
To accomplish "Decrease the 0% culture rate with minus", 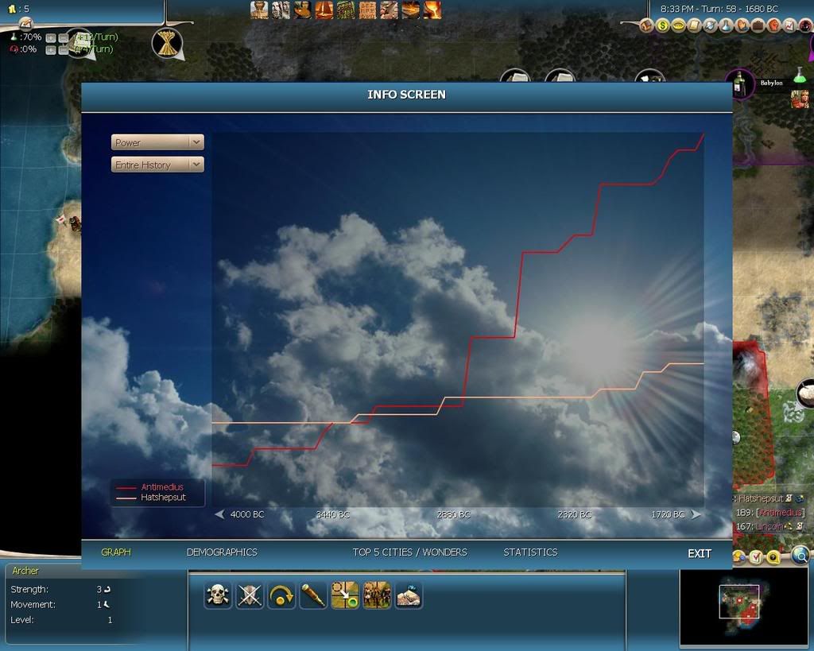I will click(63, 50).
